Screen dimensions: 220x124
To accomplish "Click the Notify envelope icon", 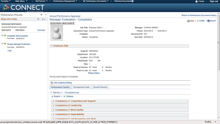I will coord(198,21).
